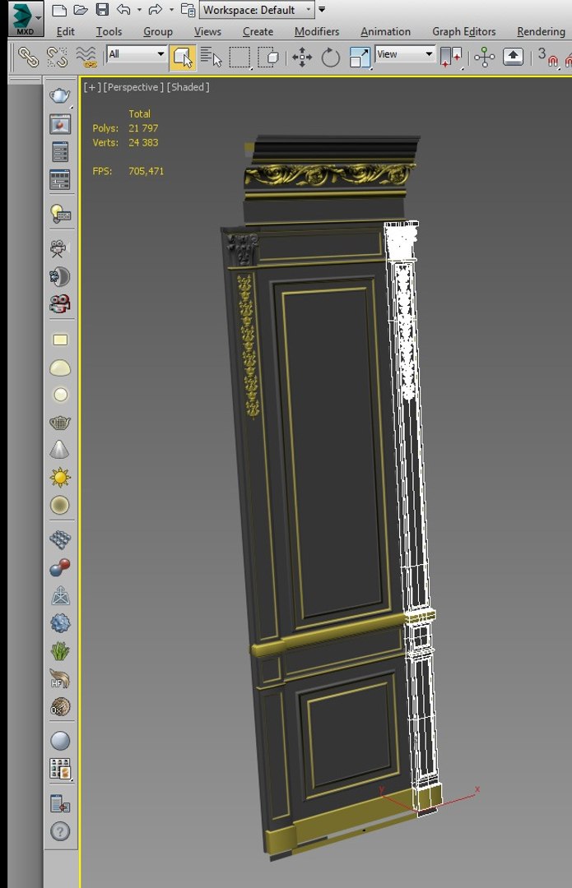Viewport: 572px width, 888px height.
Task: Create a cone using gray cone icon
Action: 59,450
